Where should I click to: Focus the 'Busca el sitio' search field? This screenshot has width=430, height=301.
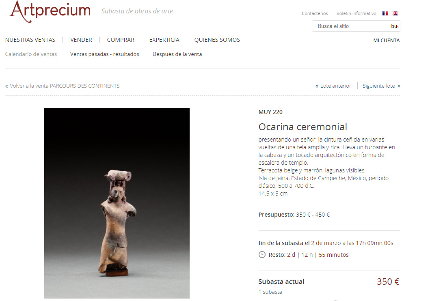[352, 26]
